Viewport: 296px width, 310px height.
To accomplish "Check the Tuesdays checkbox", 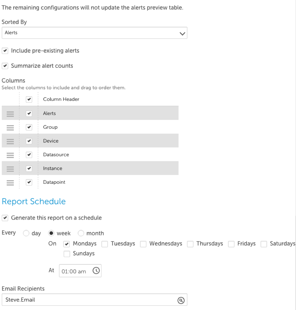I will pyautogui.click(x=105, y=244).
